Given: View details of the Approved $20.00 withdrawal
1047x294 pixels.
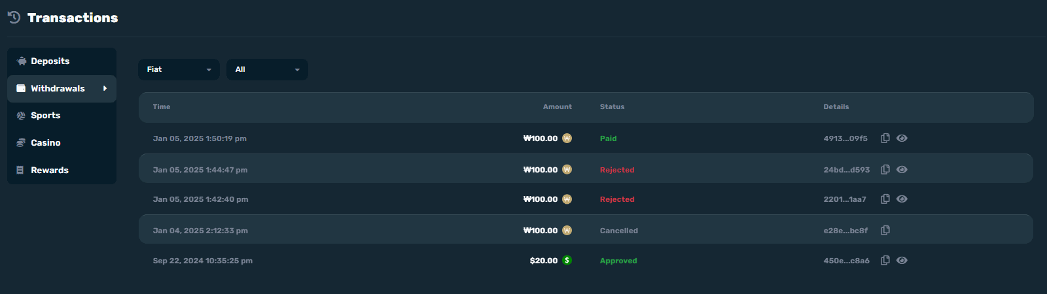Looking at the screenshot, I should pos(902,261).
